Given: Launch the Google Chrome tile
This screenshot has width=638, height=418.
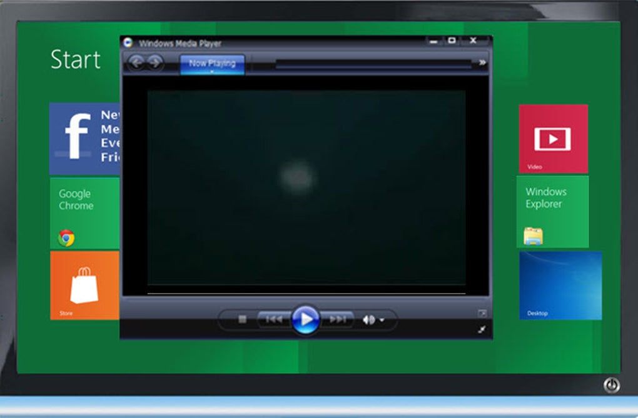Looking at the screenshot, I should (x=84, y=213).
